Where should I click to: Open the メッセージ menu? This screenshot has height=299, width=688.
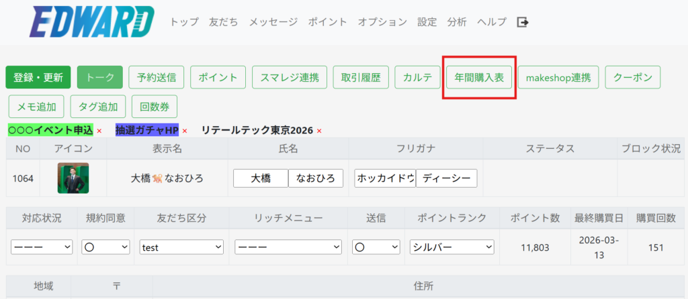[273, 22]
